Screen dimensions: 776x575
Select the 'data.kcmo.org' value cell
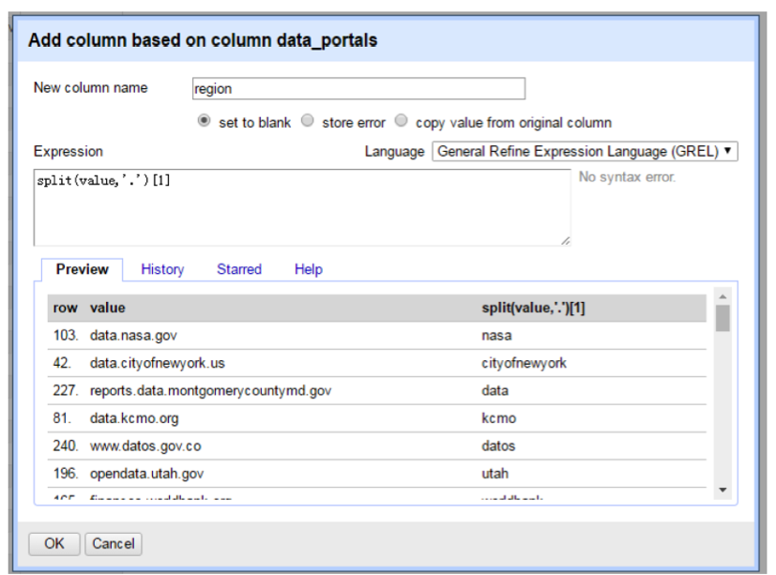pyautogui.click(x=134, y=418)
